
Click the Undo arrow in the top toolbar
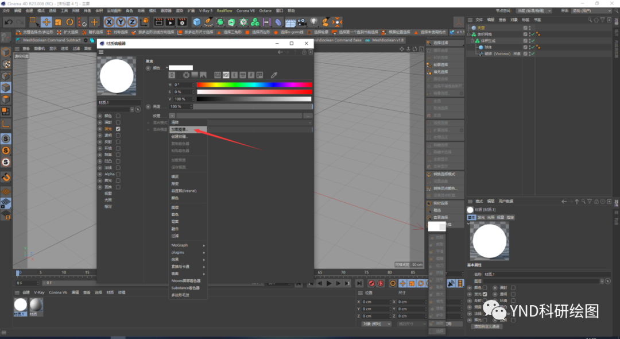point(8,22)
